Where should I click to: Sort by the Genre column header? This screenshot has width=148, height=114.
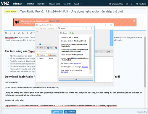(51, 58)
